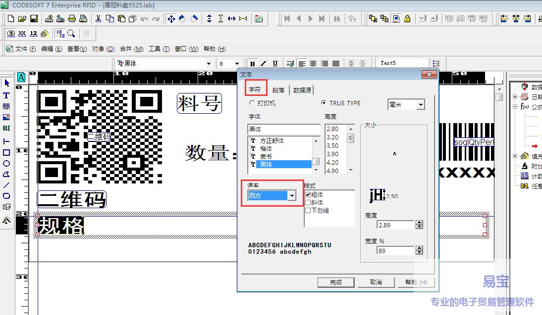The height and width of the screenshot is (315, 542).
Task: Toggle the 斜体 checkbox
Action: (x=308, y=203)
